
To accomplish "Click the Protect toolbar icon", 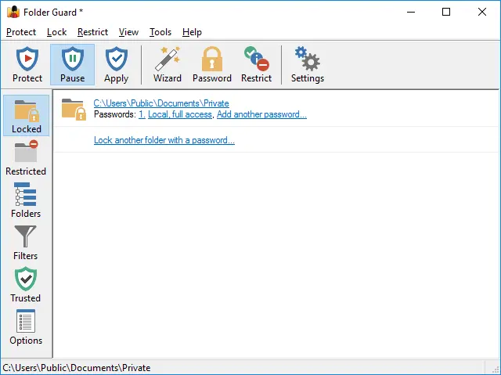I will coord(27,64).
